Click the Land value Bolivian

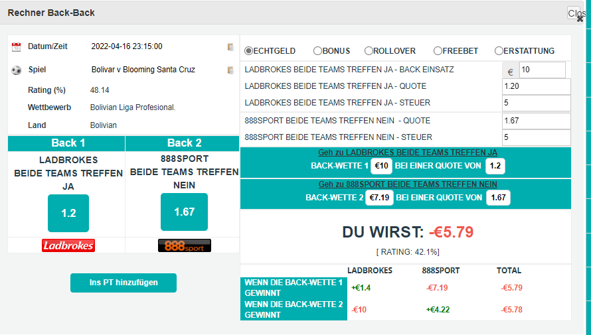click(x=104, y=125)
